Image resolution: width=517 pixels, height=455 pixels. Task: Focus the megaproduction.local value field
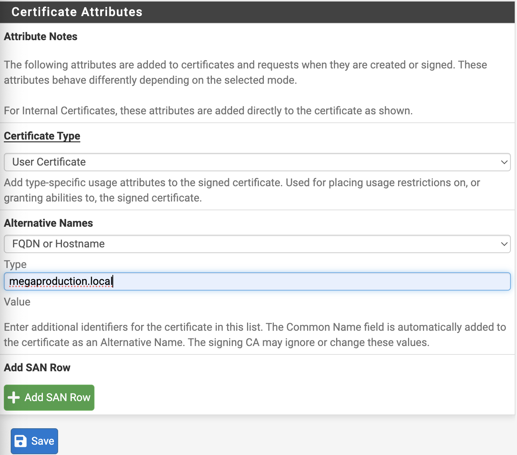point(257,281)
